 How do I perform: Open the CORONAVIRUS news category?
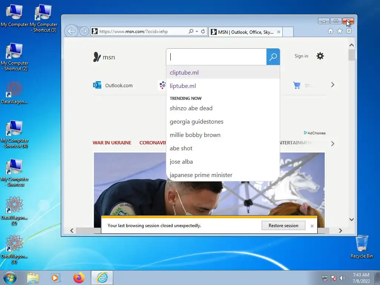tap(153, 142)
